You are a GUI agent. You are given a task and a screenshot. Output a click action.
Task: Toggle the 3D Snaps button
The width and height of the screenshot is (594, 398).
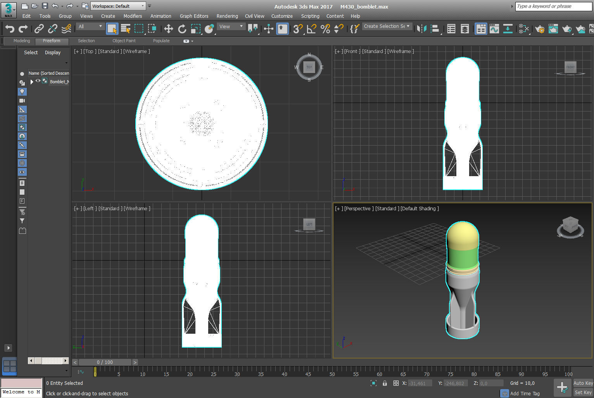(298, 29)
